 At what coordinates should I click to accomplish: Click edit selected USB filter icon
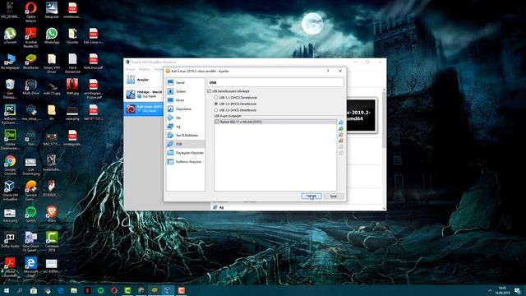click(x=340, y=135)
